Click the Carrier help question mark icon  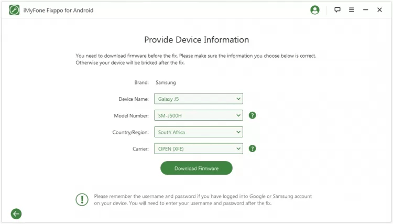click(252, 148)
